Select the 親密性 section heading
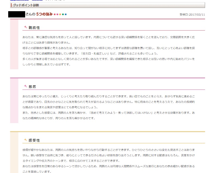The image size is (216, 173). (x=34, y=28)
